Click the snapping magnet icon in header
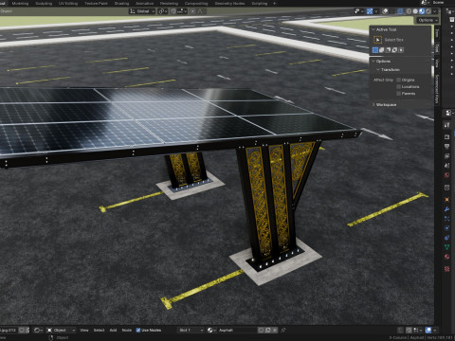 [x=173, y=11]
